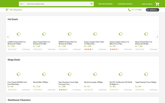Click Kinari Printed Shirt KI-05 title
Screen dimensions: 165x103
(x=144, y=43)
